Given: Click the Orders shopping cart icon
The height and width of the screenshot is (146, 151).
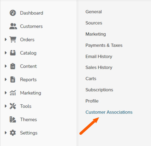Looking at the screenshot, I should click(13, 39).
